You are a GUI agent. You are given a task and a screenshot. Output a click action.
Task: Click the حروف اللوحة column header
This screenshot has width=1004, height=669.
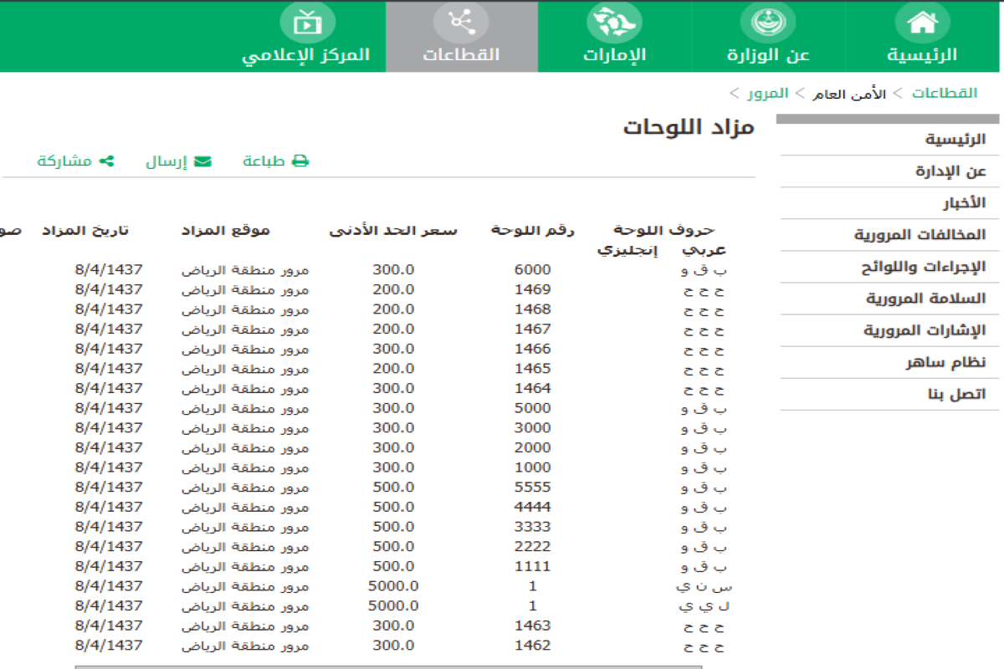click(x=665, y=230)
